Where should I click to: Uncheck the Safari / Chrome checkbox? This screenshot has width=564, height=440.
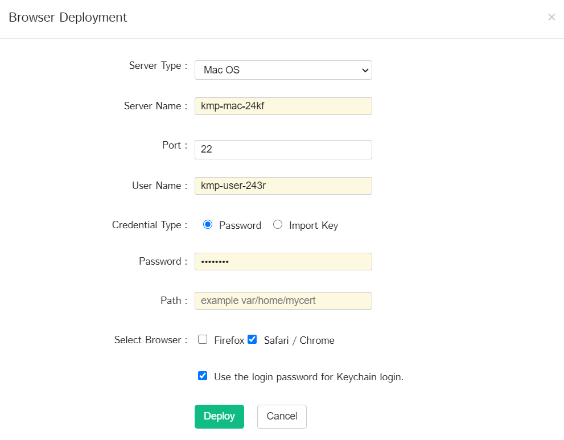(x=252, y=340)
